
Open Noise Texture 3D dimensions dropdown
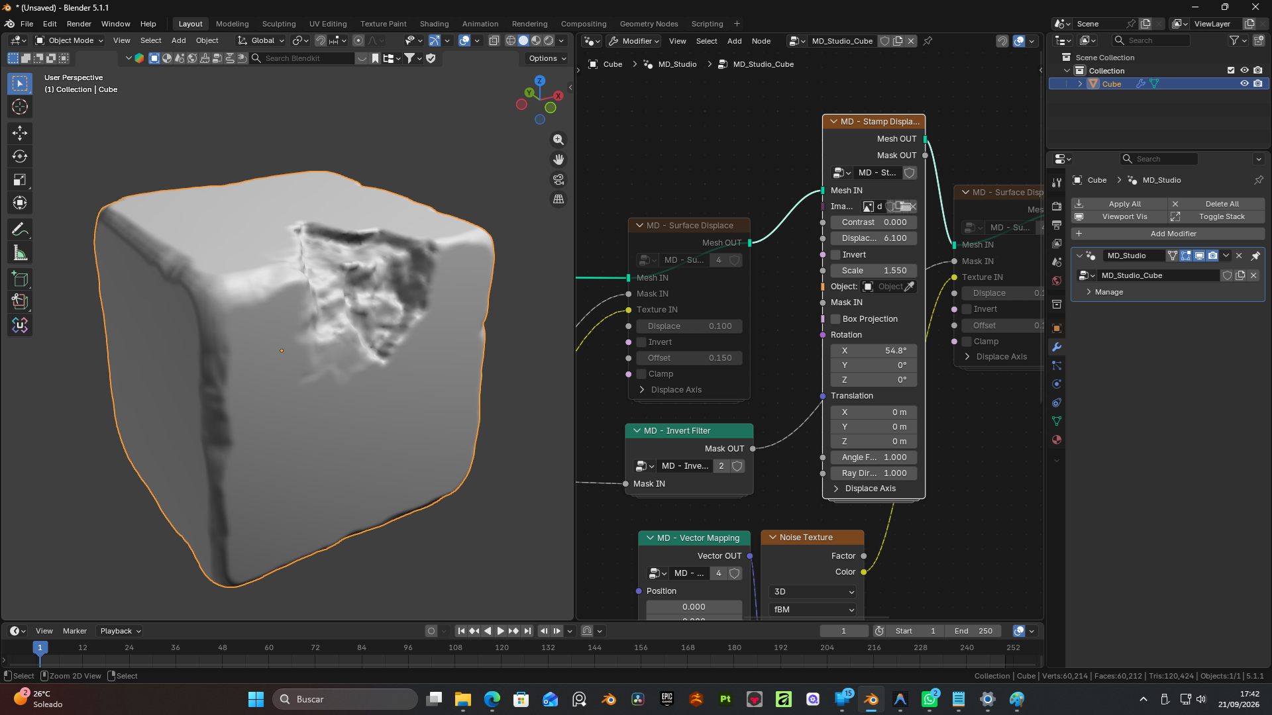pos(813,592)
